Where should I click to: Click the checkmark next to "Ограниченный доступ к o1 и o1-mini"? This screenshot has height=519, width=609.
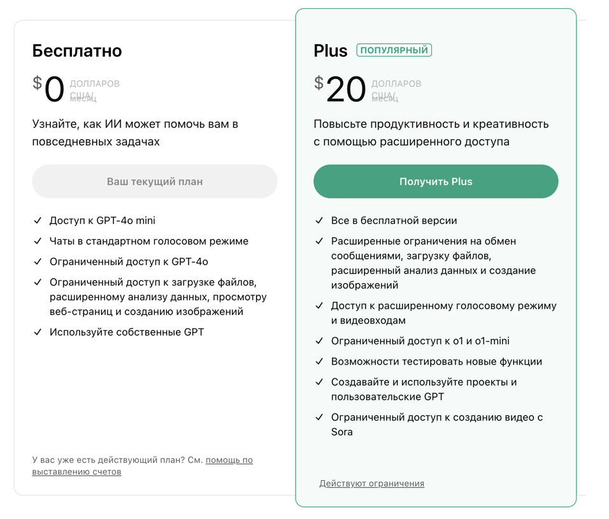tap(319, 341)
